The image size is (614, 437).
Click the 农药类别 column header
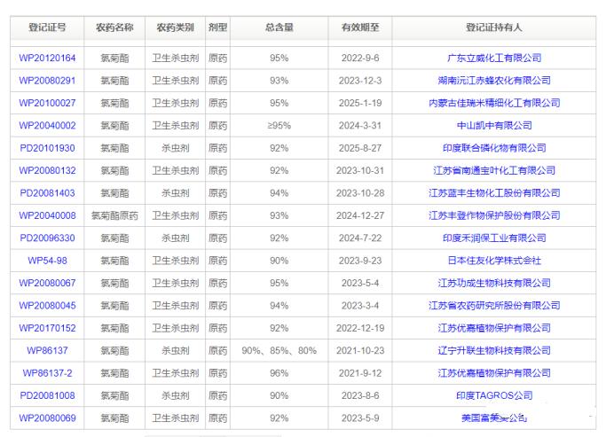175,27
